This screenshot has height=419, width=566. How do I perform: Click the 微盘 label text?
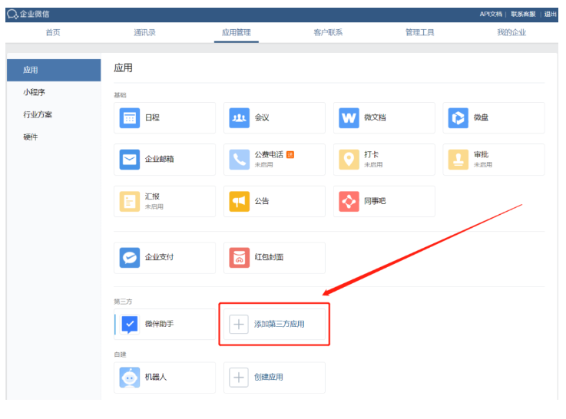(482, 117)
